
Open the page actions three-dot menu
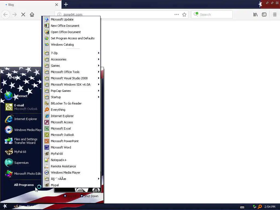click(177, 15)
